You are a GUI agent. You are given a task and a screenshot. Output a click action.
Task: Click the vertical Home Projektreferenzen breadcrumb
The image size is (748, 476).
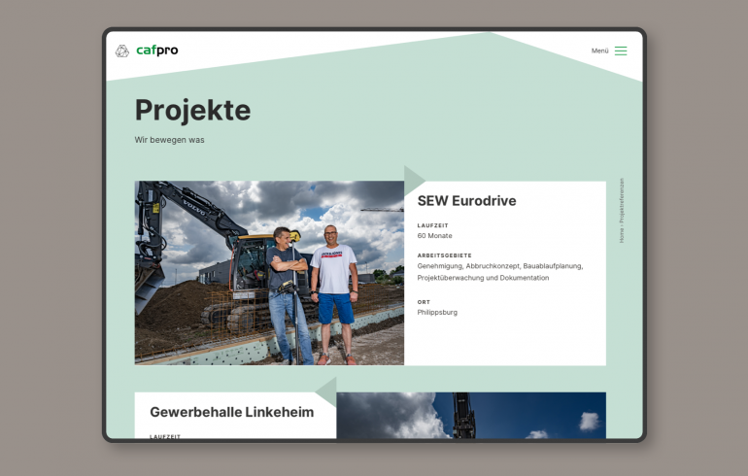click(621, 211)
